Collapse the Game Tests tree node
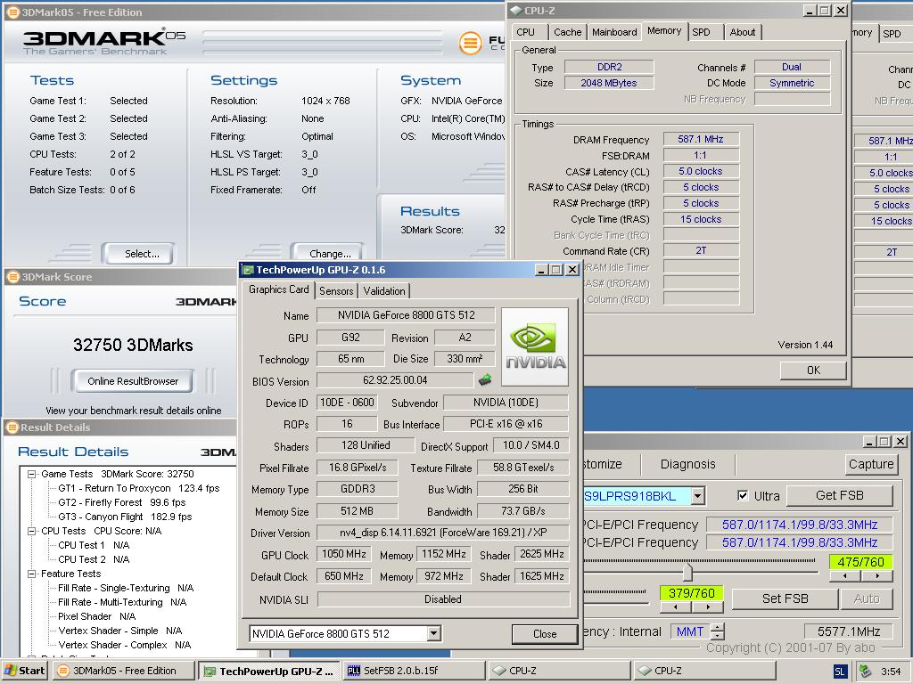The height and width of the screenshot is (684, 913). coord(32,474)
